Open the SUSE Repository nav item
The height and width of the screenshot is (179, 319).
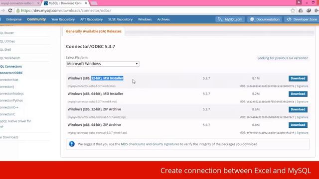point(120,19)
